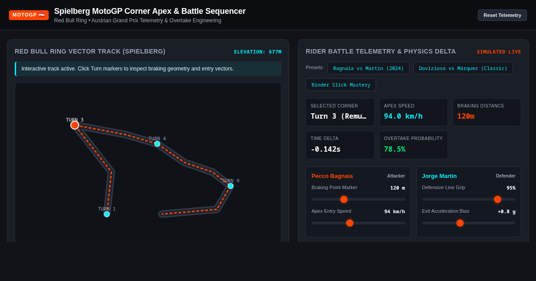Click the Apex Speed 94.0 km/h value
The height and width of the screenshot is (281, 536).
(403, 116)
